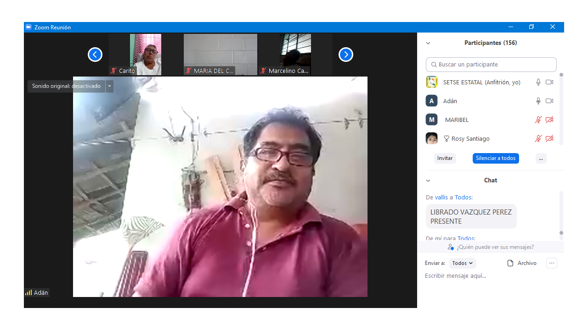
Task: Click Adán's name in participant list
Action: tap(450, 101)
